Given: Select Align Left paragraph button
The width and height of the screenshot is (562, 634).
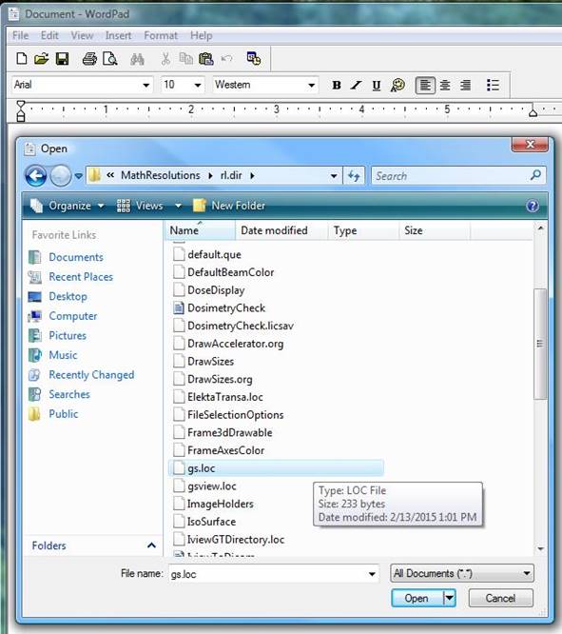Looking at the screenshot, I should click(425, 86).
